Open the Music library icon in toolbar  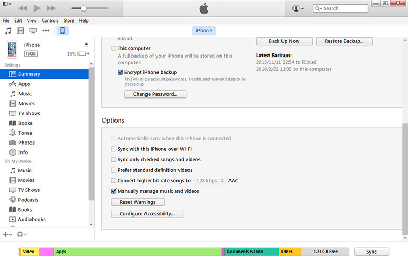click(x=8, y=30)
